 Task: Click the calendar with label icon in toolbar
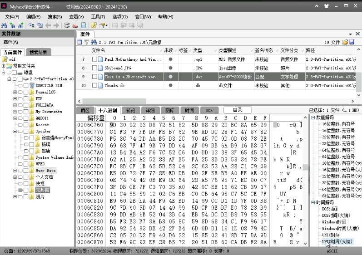102,25
